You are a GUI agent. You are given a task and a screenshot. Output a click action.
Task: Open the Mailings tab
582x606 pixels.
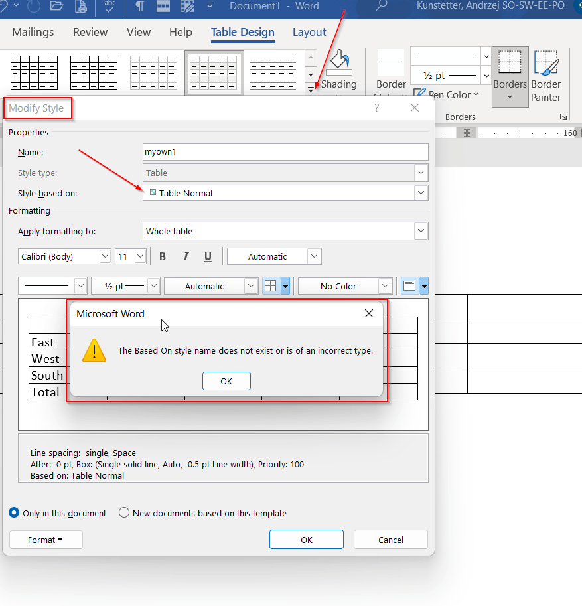pos(33,32)
